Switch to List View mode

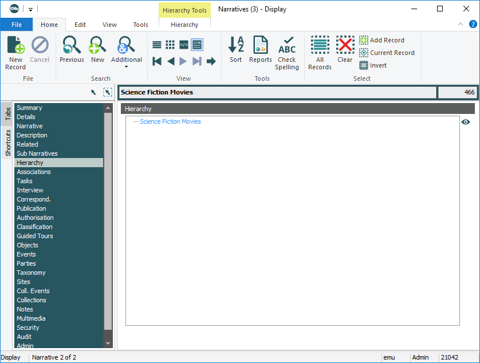157,45
